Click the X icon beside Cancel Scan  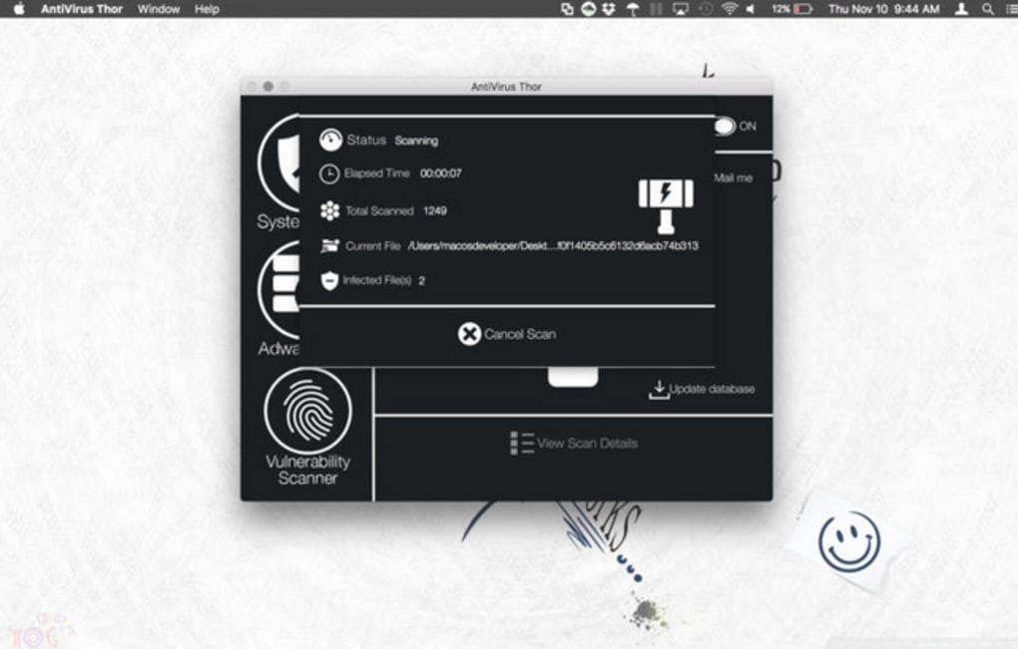click(469, 334)
